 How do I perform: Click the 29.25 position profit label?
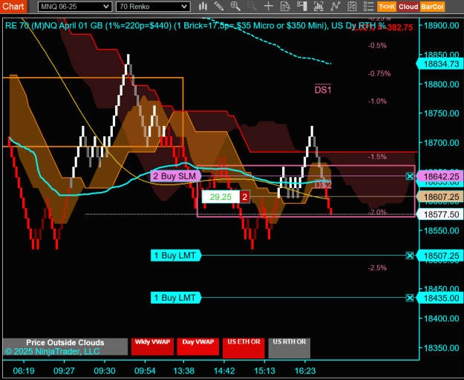coord(220,197)
